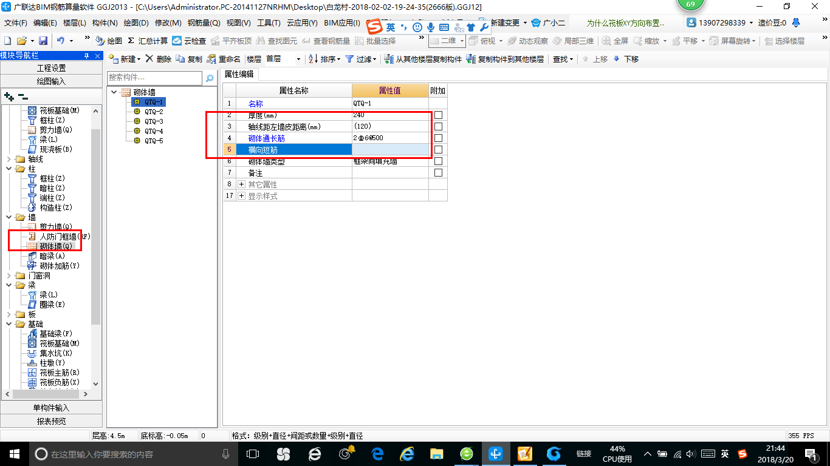Tick the 附加 checkbox for 砌体通长筋
This screenshot has width=830, height=466.
(438, 138)
